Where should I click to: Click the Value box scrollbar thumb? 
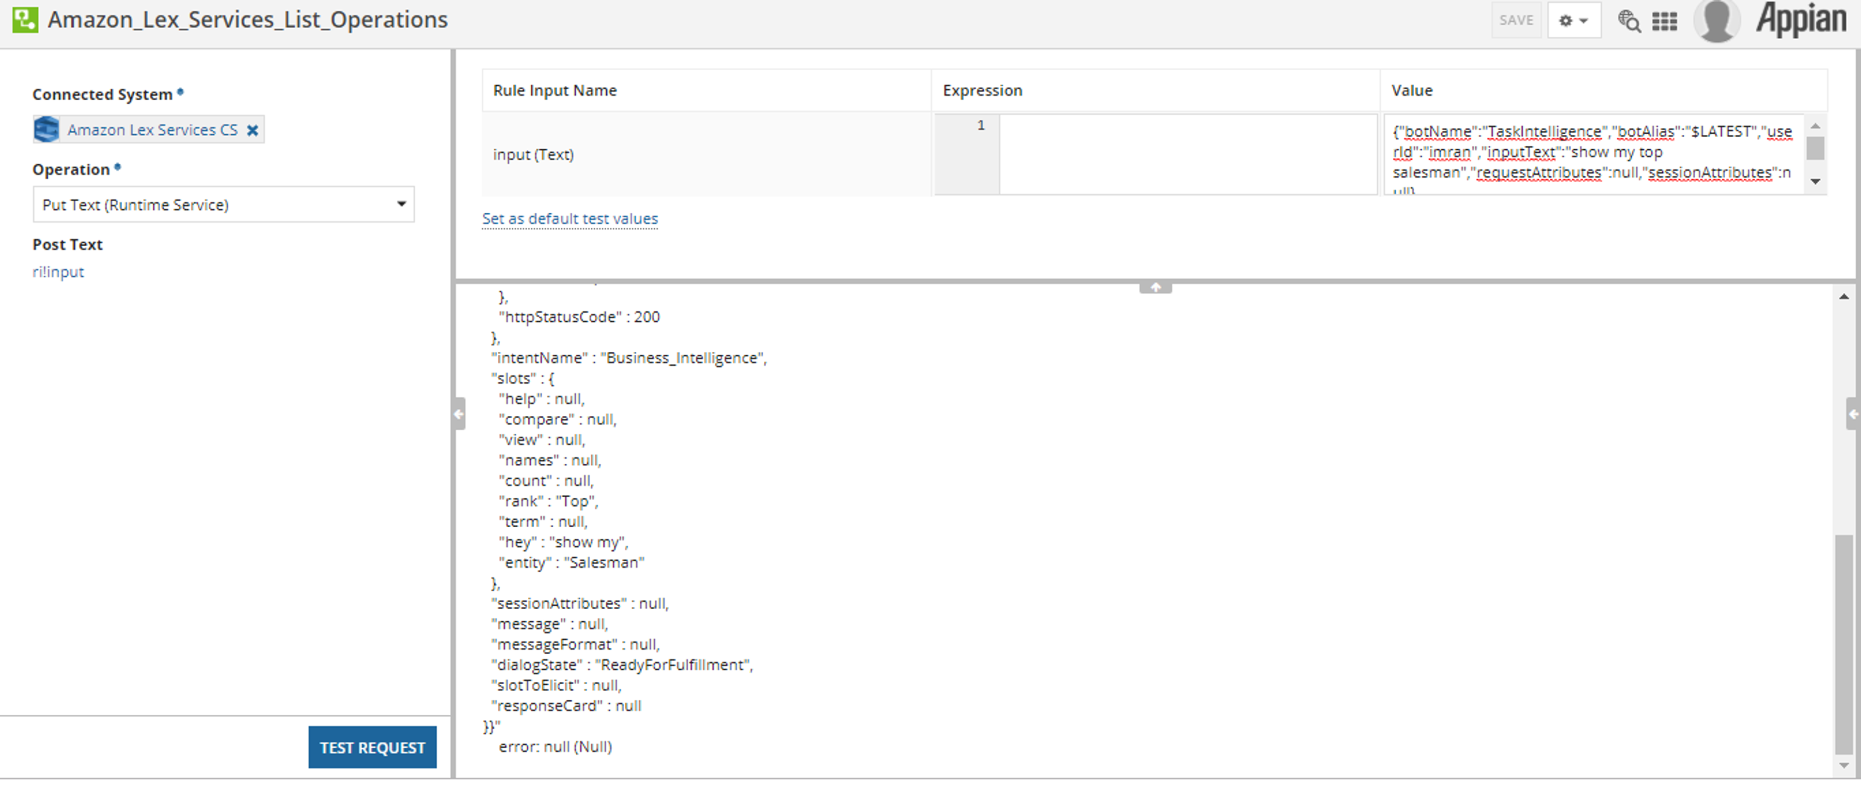[x=1815, y=148]
